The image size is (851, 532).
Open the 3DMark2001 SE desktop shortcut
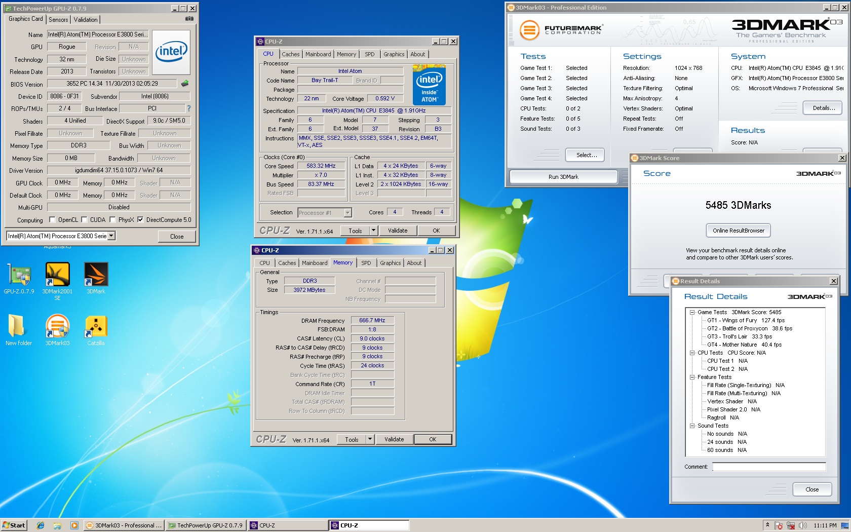(x=57, y=281)
